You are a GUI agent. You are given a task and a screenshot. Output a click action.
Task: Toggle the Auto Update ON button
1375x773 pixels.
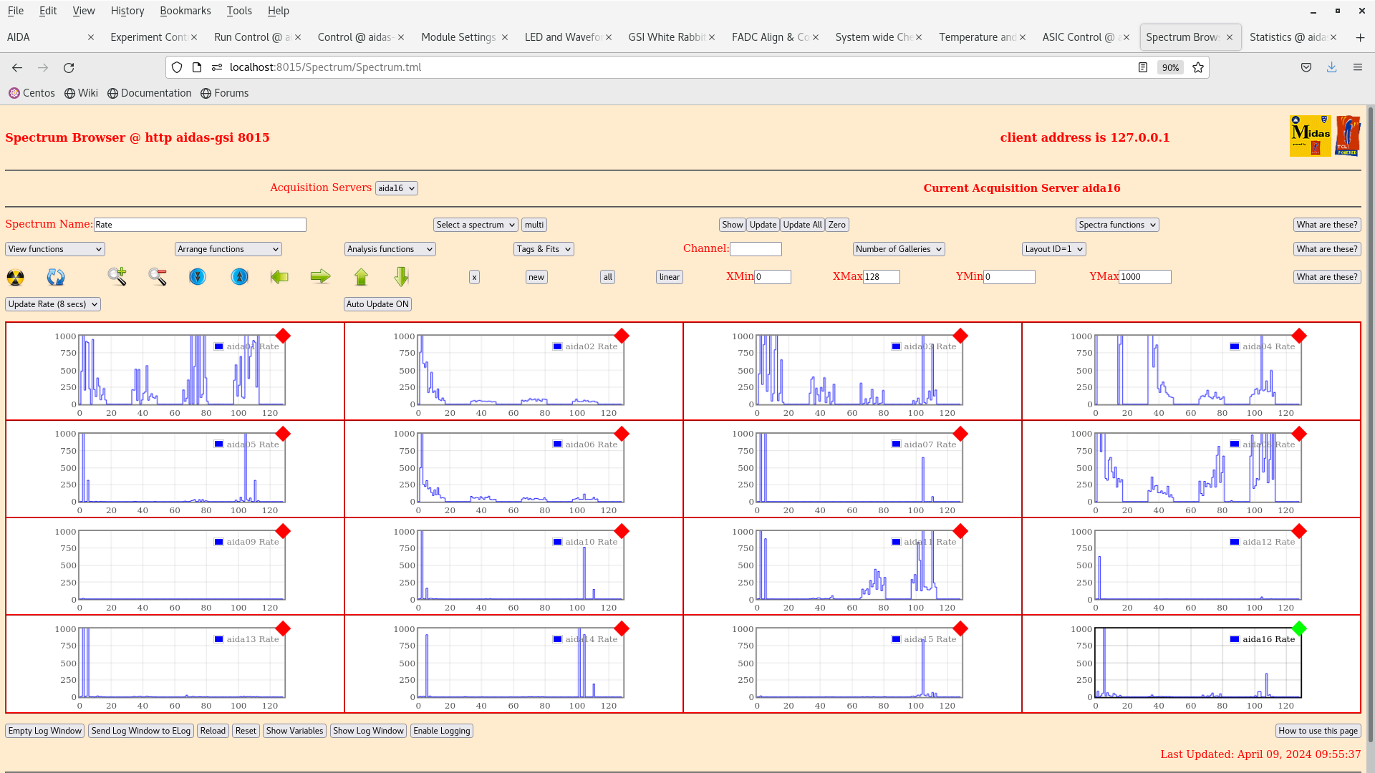click(377, 304)
